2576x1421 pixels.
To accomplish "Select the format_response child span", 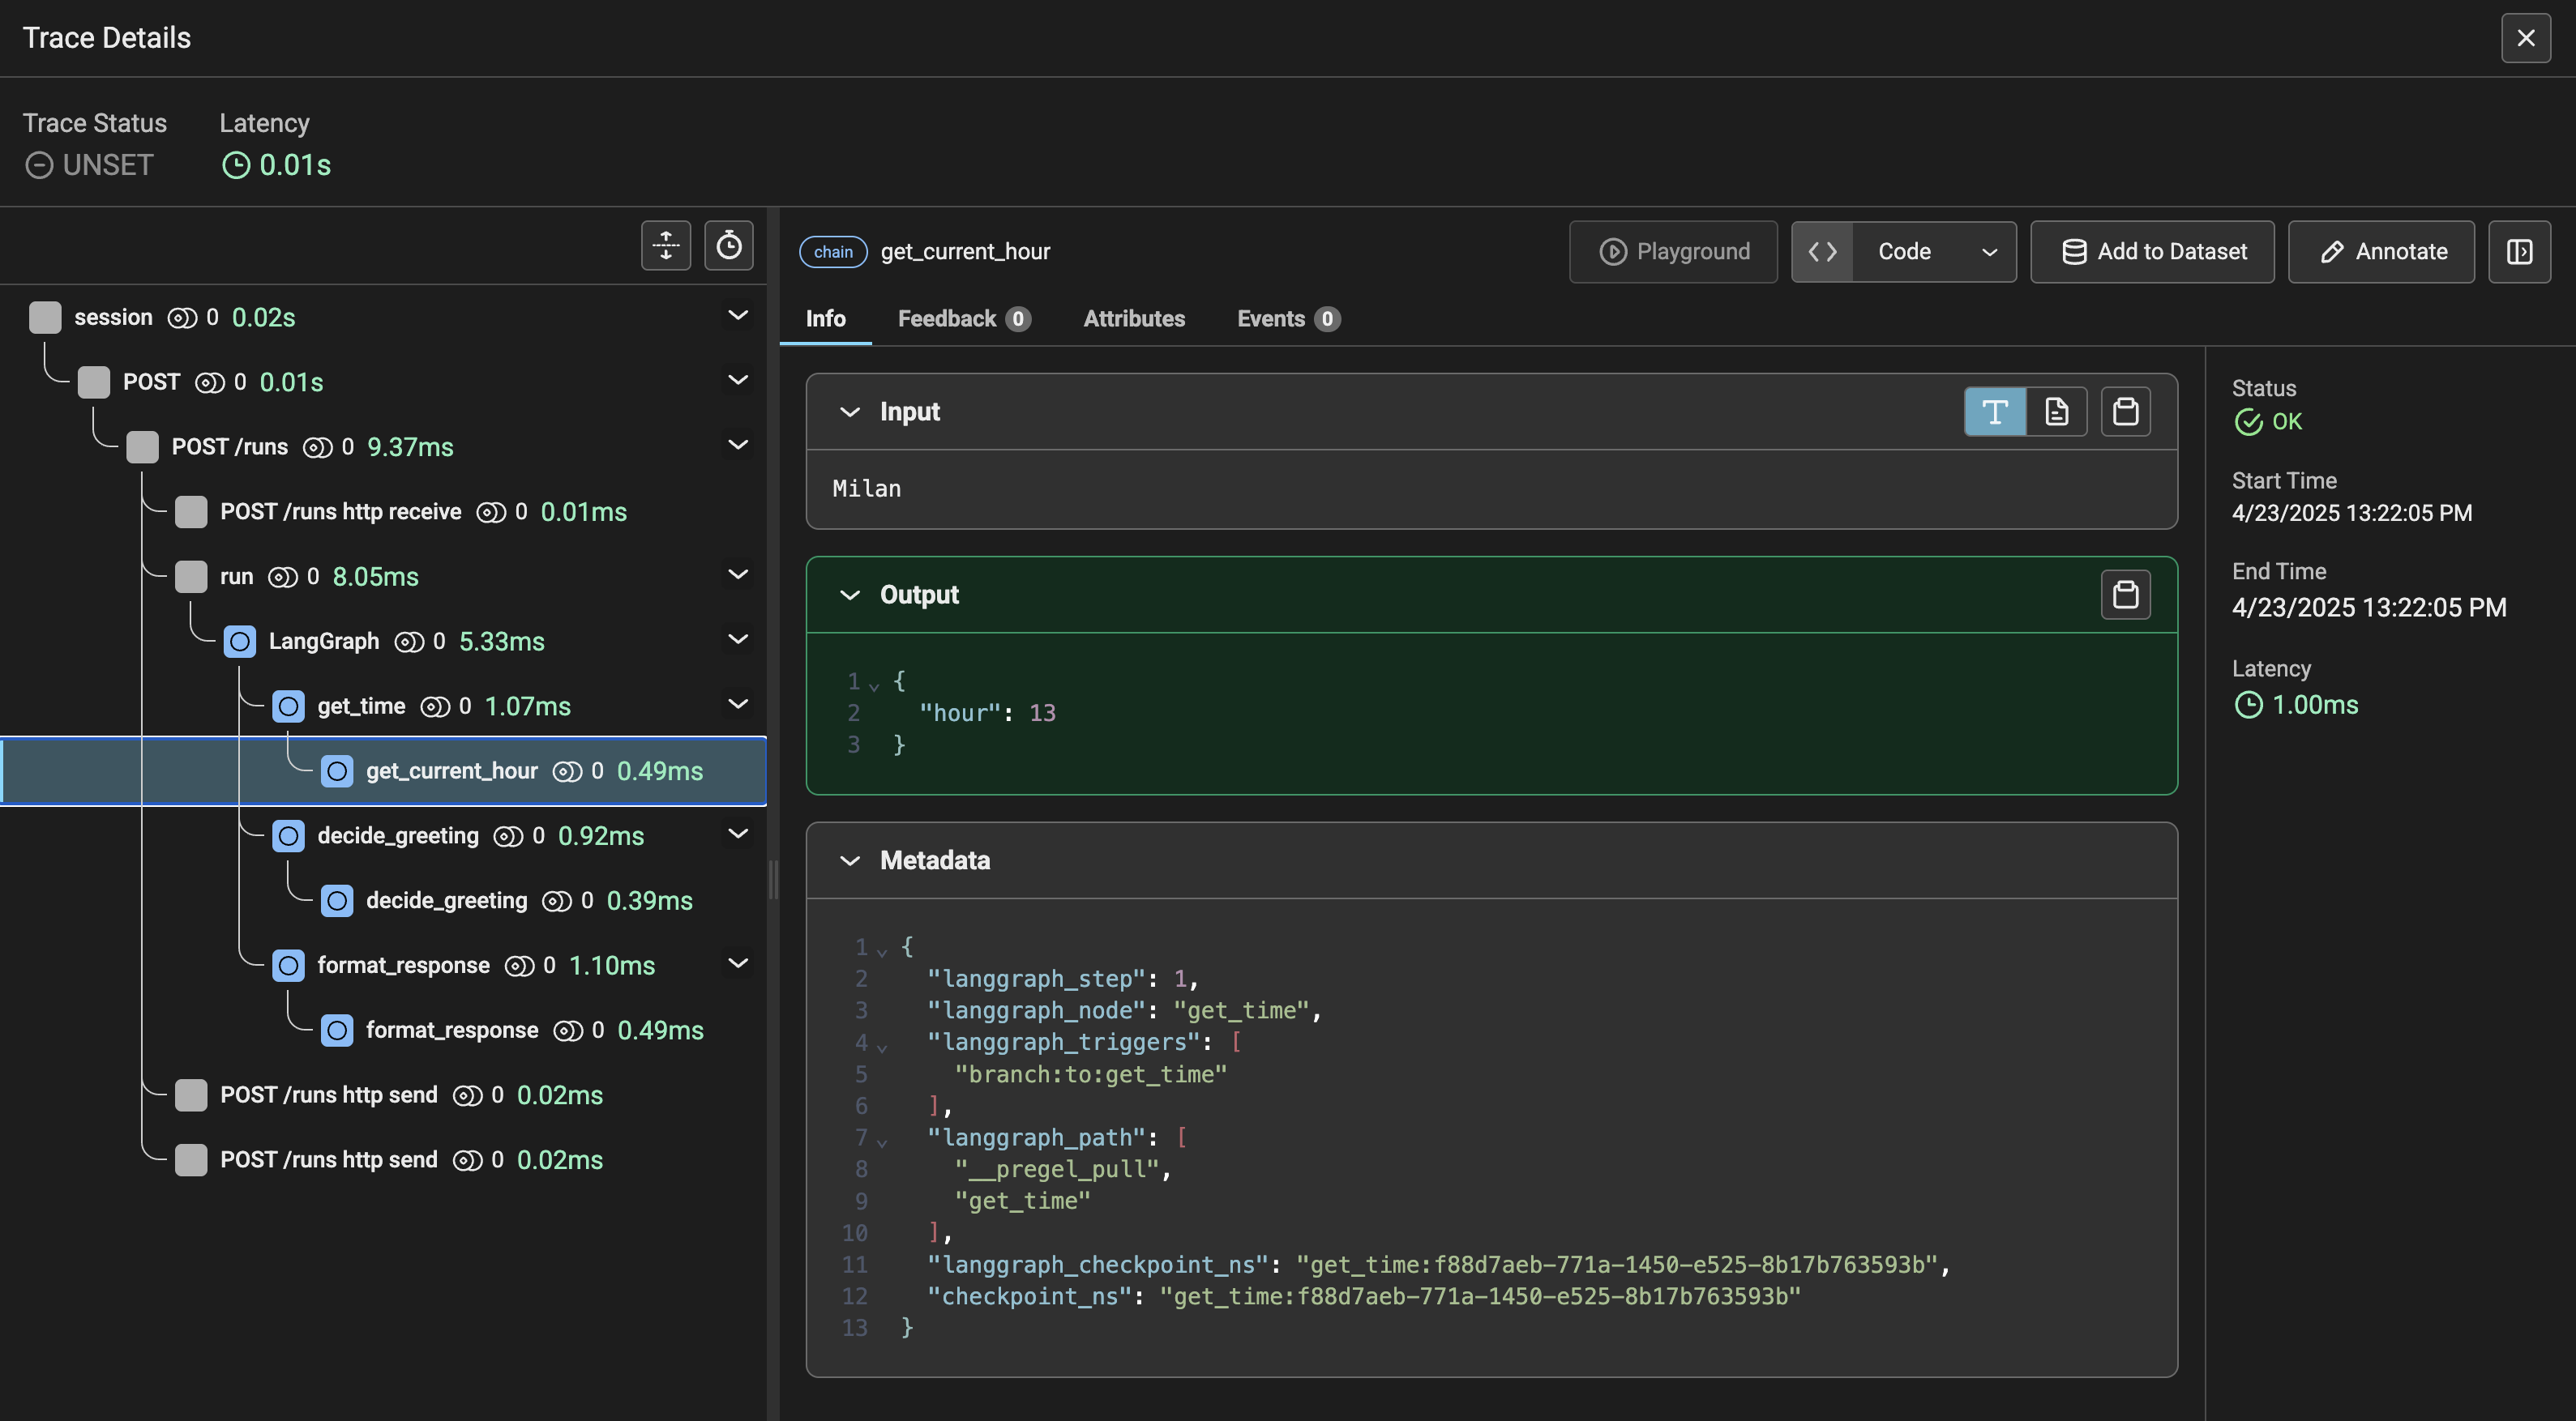I will click(452, 1031).
